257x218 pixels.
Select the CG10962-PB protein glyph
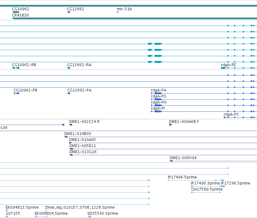[x=16, y=93]
